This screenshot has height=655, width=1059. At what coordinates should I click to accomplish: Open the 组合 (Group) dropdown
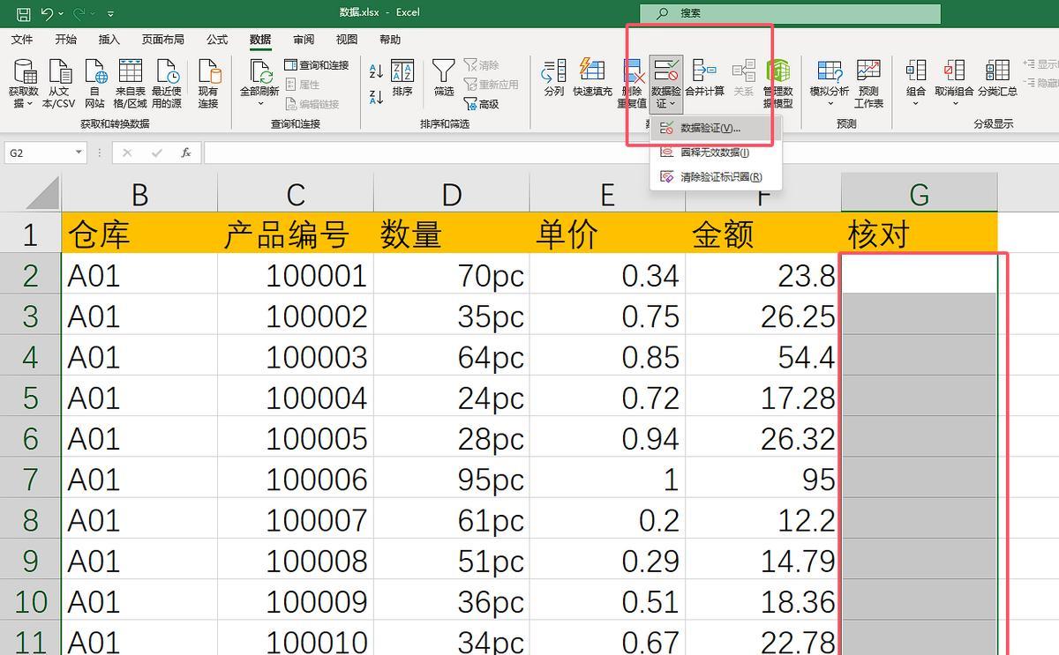pos(915,85)
